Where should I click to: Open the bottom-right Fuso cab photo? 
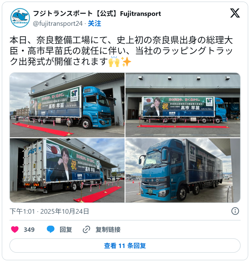183,170
